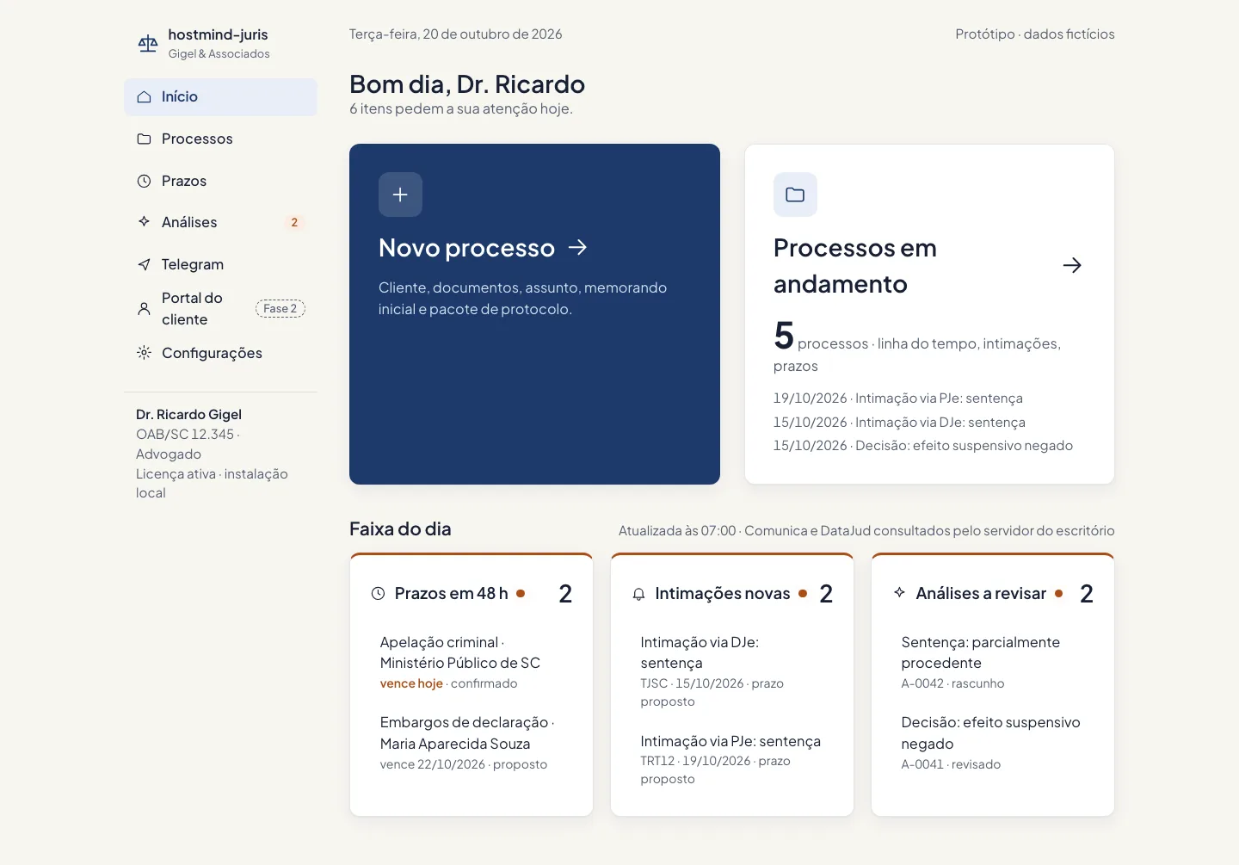Click the arrow beside Processos em andamento
This screenshot has height=865, width=1239.
point(1072,265)
